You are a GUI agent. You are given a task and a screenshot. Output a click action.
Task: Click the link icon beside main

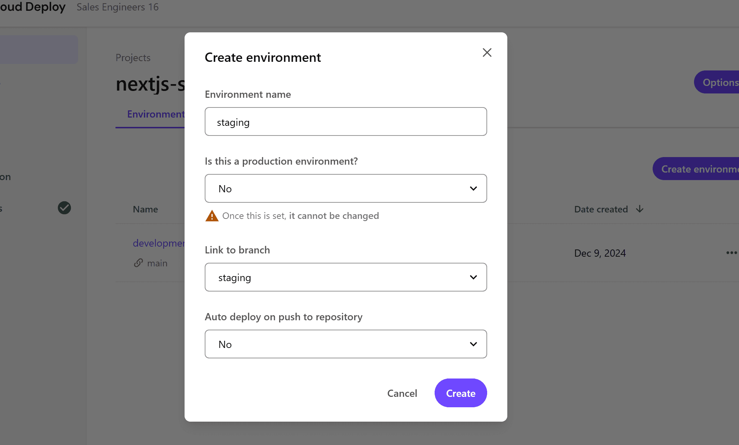tap(139, 263)
